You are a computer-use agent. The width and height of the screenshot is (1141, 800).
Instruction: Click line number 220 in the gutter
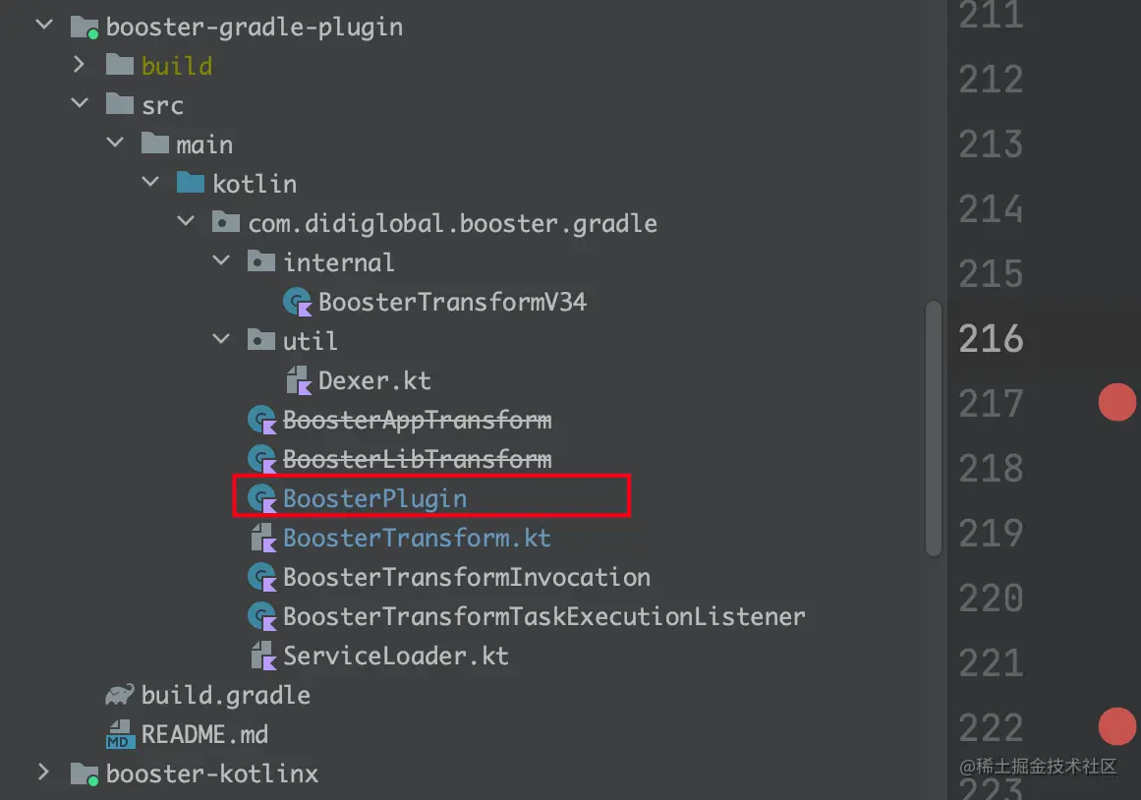click(x=991, y=598)
